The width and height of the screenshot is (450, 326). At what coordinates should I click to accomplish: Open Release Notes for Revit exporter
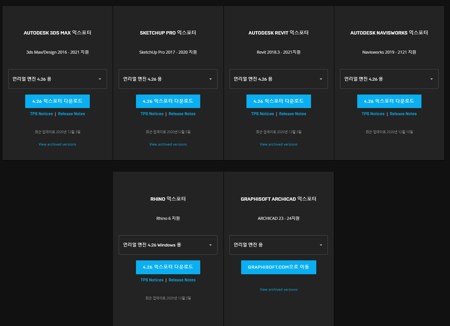(x=293, y=114)
